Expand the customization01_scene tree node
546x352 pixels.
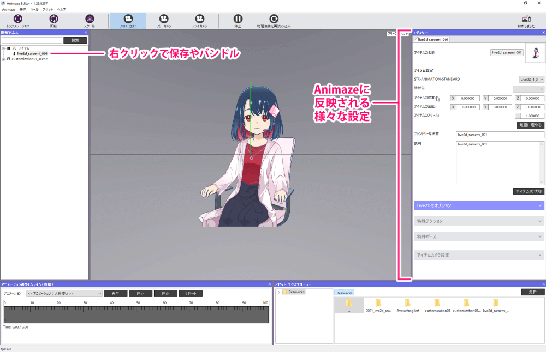tap(3, 59)
